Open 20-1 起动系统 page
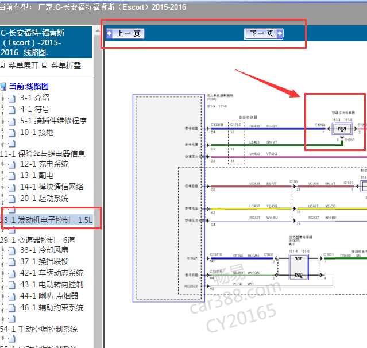The height and width of the screenshot is (348, 367). point(44,198)
